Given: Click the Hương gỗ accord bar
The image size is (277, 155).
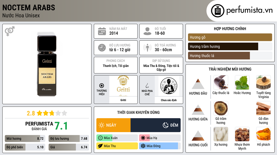Looking at the screenshot, I should [x=230, y=37].
